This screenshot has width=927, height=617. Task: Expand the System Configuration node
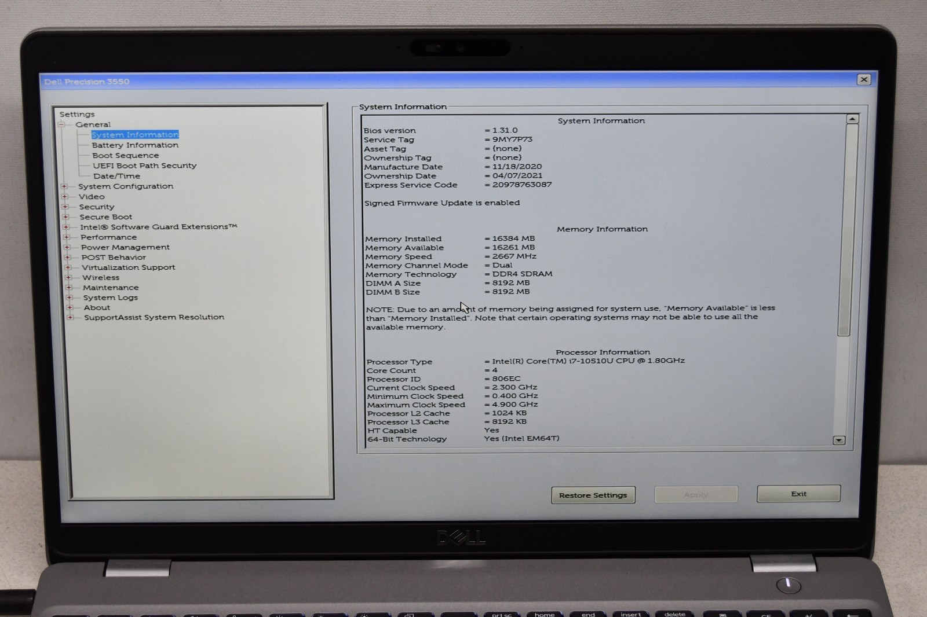click(x=64, y=186)
